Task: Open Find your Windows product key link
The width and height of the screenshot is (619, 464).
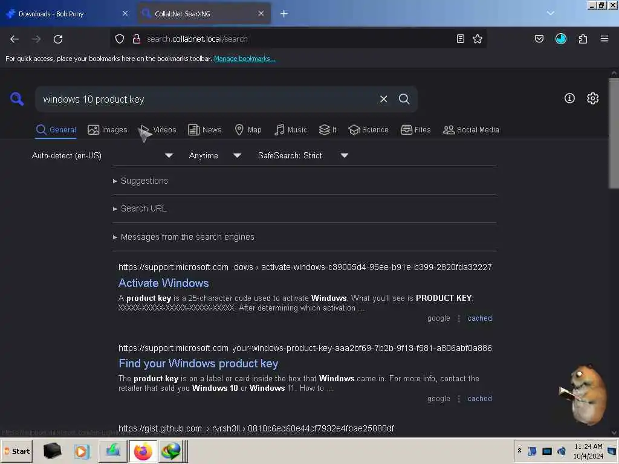Action: pos(198,363)
